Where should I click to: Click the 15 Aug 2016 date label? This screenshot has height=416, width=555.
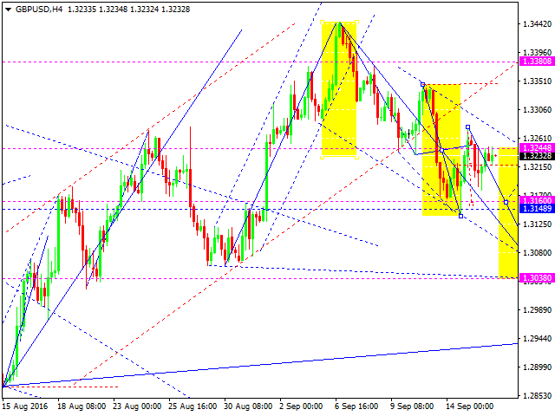coord(25,406)
